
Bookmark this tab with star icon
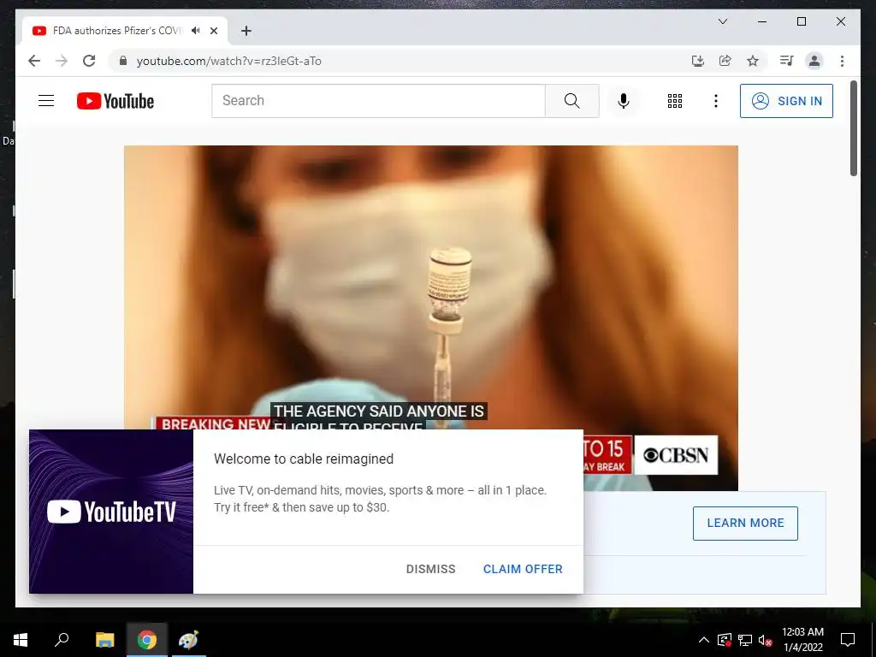pos(753,61)
